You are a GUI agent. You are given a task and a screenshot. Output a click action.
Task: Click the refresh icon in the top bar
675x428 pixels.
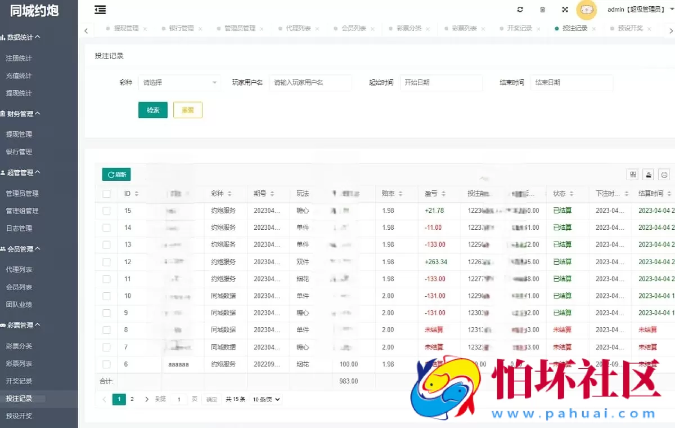[x=520, y=10]
